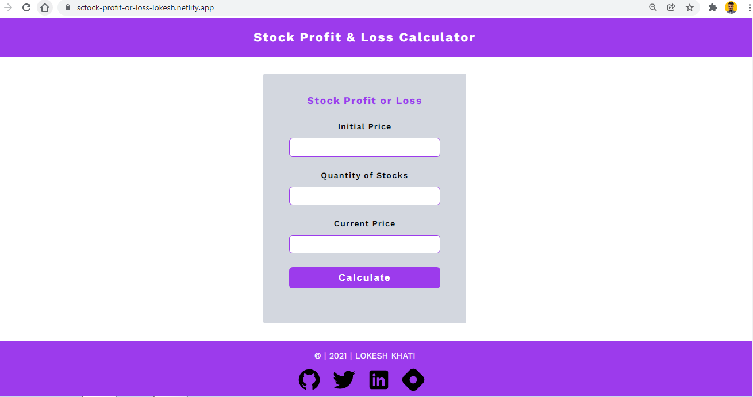Click the Stock Profit & Loss Calculator header title
The width and height of the screenshot is (753, 397).
(364, 37)
